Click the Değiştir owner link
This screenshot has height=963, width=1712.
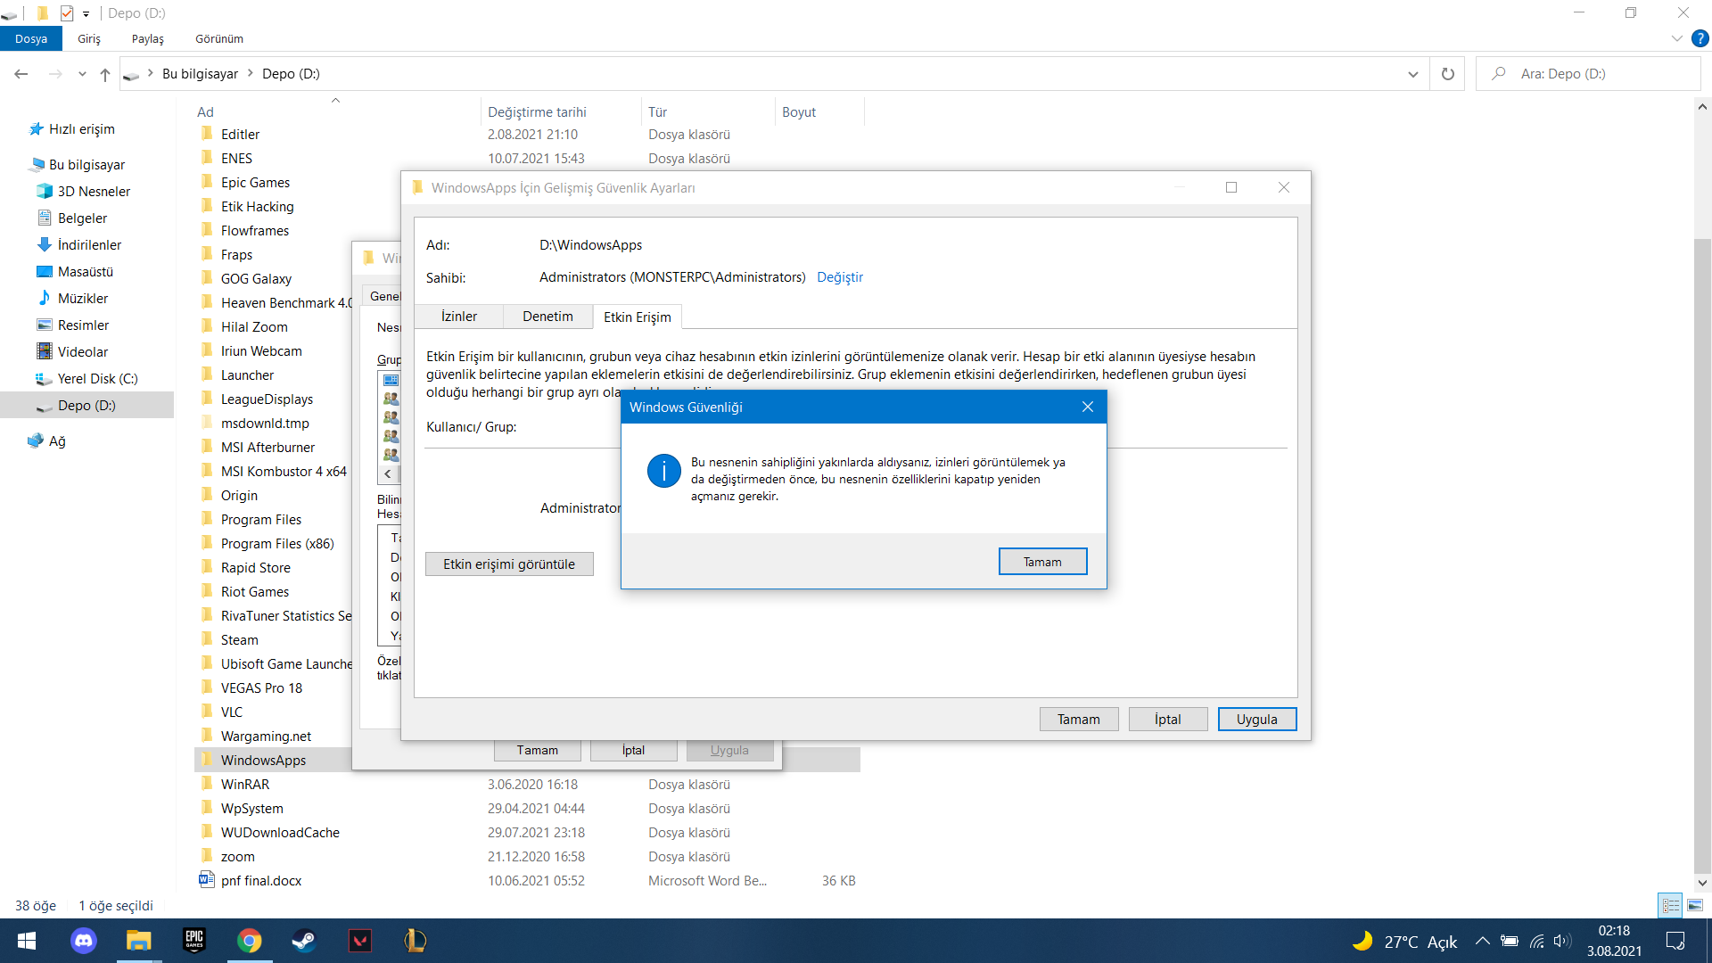coord(840,277)
